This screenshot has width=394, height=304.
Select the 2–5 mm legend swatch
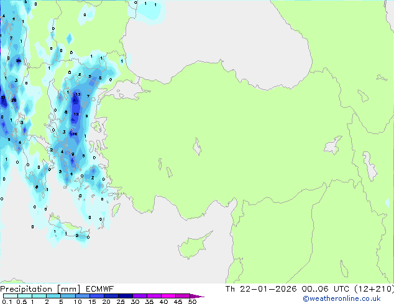pyautogui.click(x=53, y=296)
